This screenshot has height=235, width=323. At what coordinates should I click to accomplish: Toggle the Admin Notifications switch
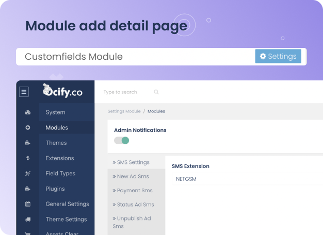tap(122, 140)
